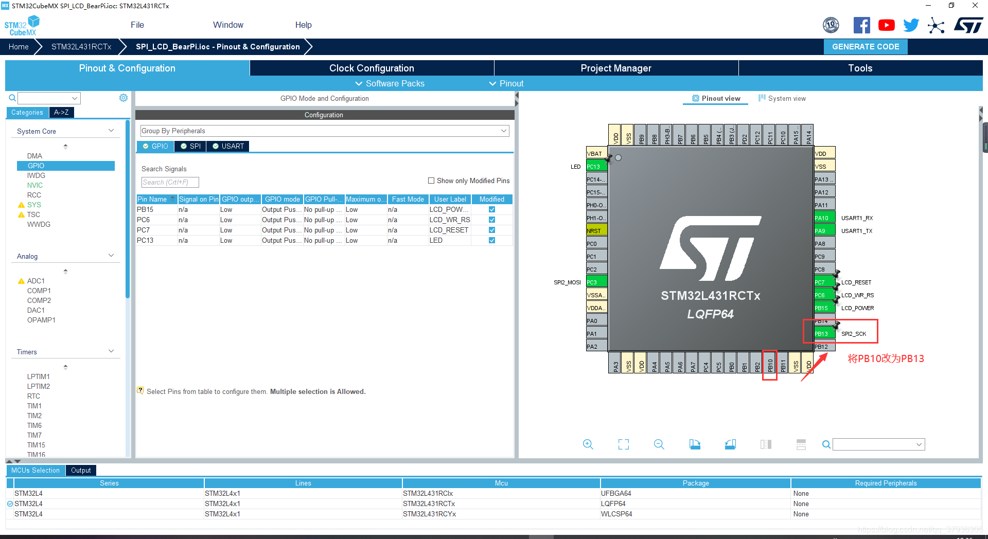Click the stacked layout view icon

click(801, 444)
